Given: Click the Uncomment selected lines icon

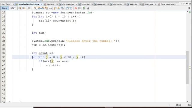Looking at the screenshot, I should [x=88, y=8].
